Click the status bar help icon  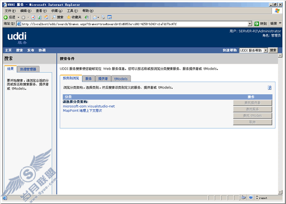click(x=251, y=197)
